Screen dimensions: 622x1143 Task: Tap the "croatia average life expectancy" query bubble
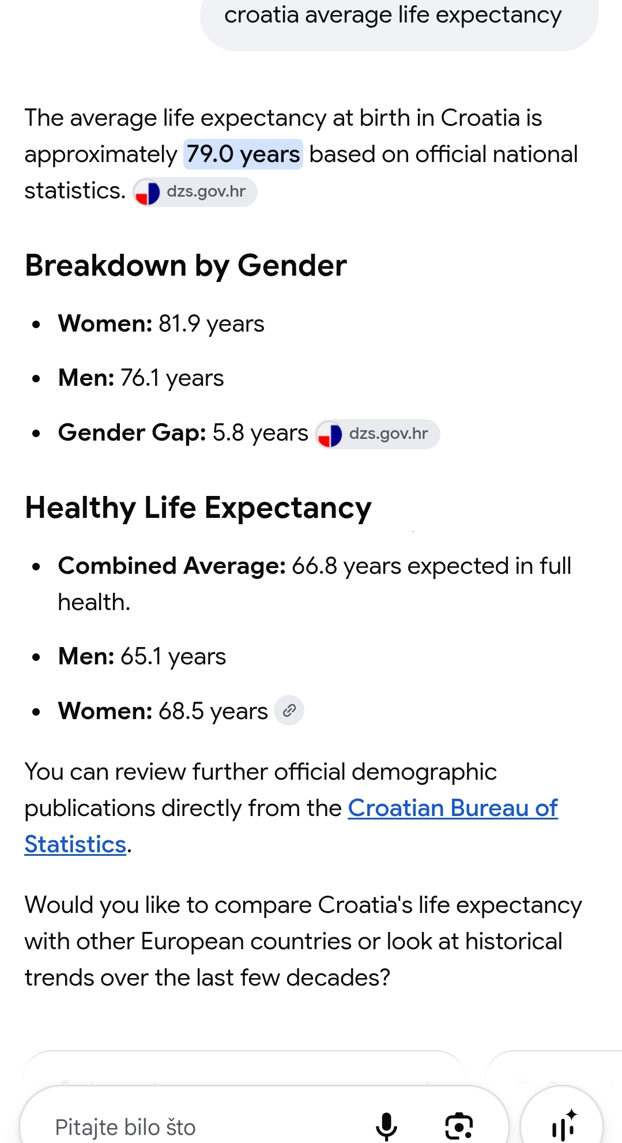pyautogui.click(x=399, y=23)
